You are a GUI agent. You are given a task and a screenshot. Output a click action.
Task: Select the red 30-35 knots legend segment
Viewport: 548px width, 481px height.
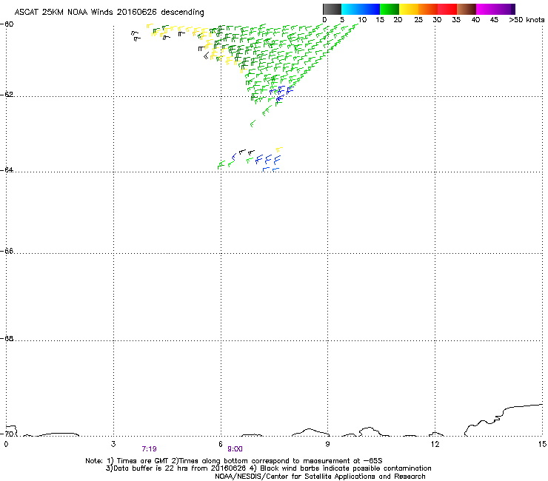click(447, 9)
